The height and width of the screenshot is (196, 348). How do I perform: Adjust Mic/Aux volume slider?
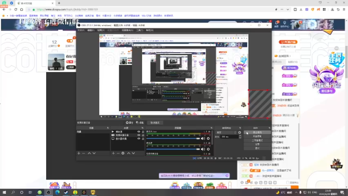coord(173,139)
